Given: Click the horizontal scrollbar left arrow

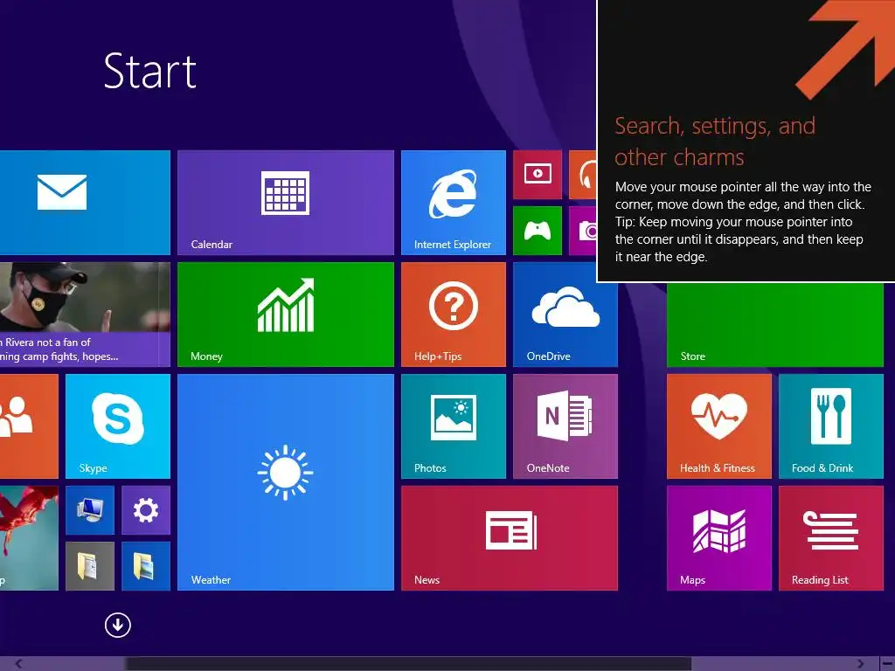Looking at the screenshot, I should point(19,664).
